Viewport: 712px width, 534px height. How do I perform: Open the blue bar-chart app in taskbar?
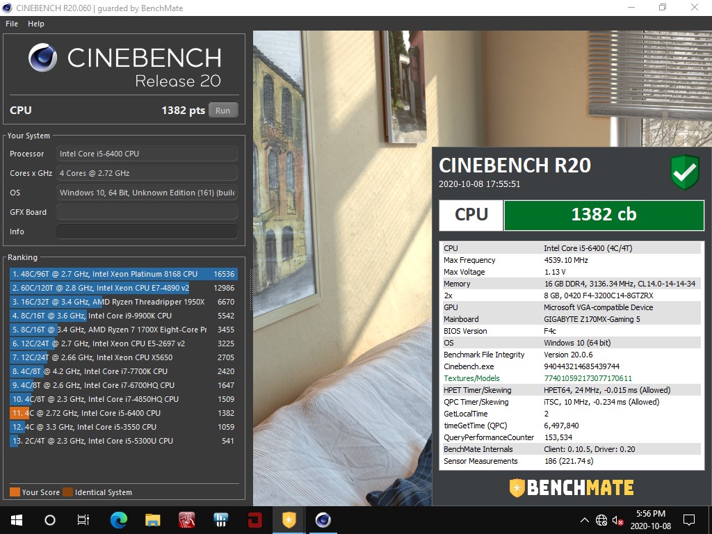[x=220, y=520]
